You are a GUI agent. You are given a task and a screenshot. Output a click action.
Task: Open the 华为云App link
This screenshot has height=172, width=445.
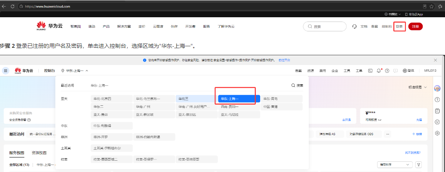click(x=414, y=14)
